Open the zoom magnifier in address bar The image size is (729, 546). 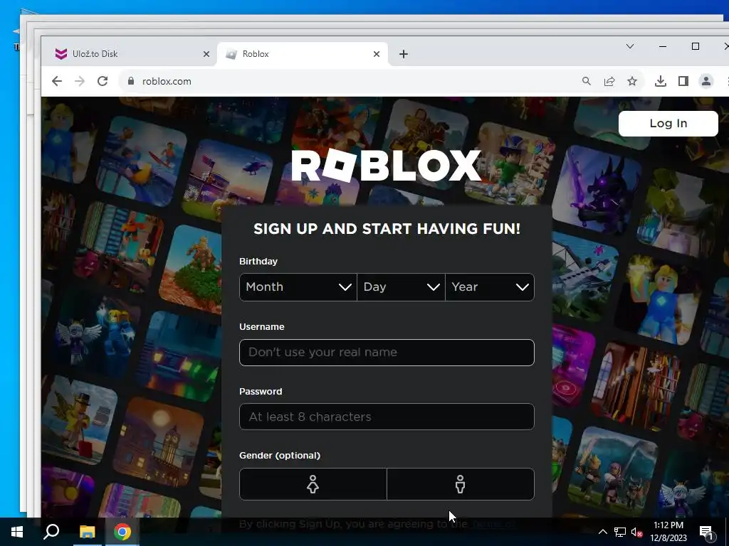click(x=587, y=81)
